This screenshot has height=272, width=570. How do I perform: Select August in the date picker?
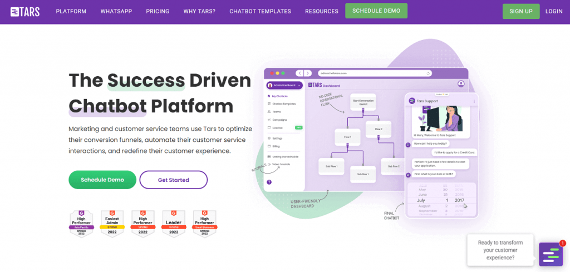point(423,206)
